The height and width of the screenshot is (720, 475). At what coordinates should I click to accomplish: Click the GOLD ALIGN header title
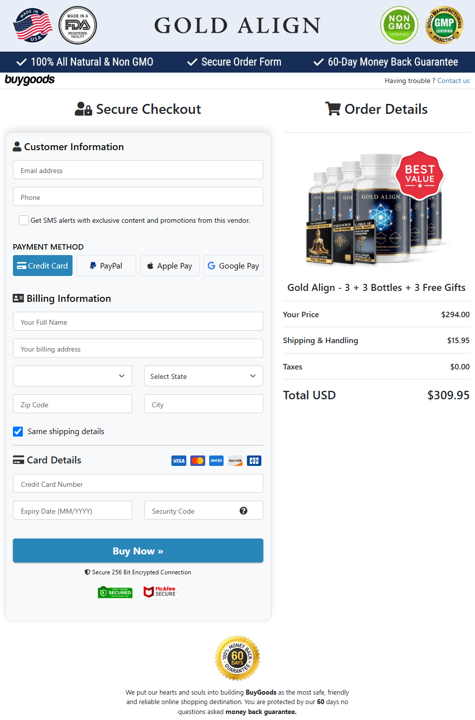click(237, 25)
